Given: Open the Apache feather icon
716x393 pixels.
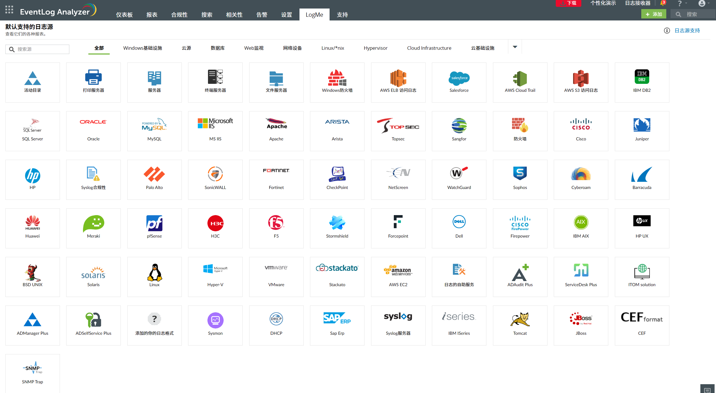Looking at the screenshot, I should coord(276,123).
